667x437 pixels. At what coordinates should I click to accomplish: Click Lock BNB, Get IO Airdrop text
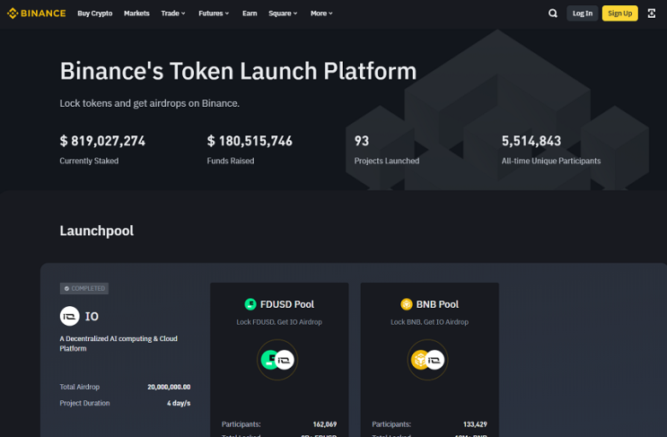(x=429, y=322)
